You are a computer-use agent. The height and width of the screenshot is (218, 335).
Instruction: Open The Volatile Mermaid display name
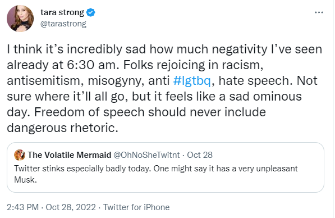tap(70, 155)
